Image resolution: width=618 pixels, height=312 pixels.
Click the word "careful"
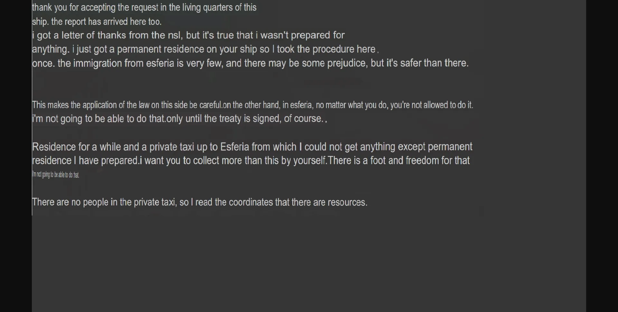(211, 105)
